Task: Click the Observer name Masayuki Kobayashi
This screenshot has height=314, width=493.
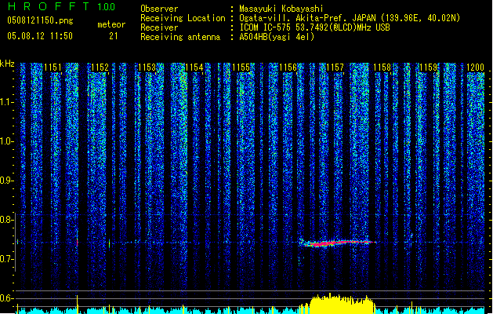Action: (x=281, y=9)
